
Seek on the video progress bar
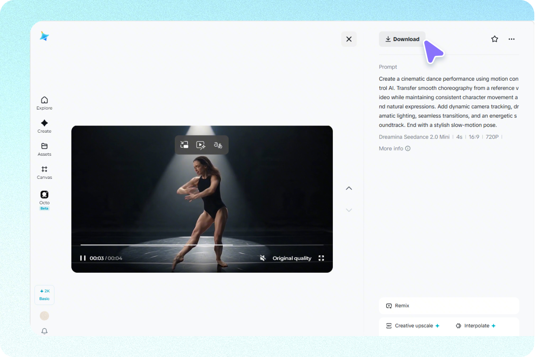[202, 245]
